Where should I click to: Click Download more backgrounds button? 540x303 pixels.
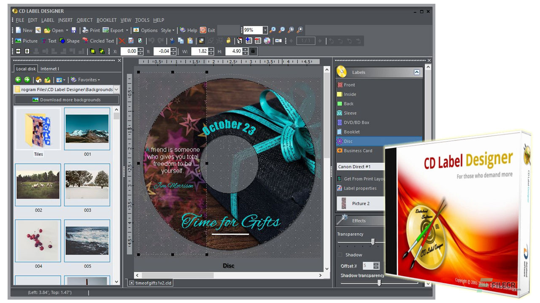[x=66, y=100]
